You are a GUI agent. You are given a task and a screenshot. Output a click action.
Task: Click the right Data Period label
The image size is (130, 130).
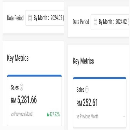[81, 22]
